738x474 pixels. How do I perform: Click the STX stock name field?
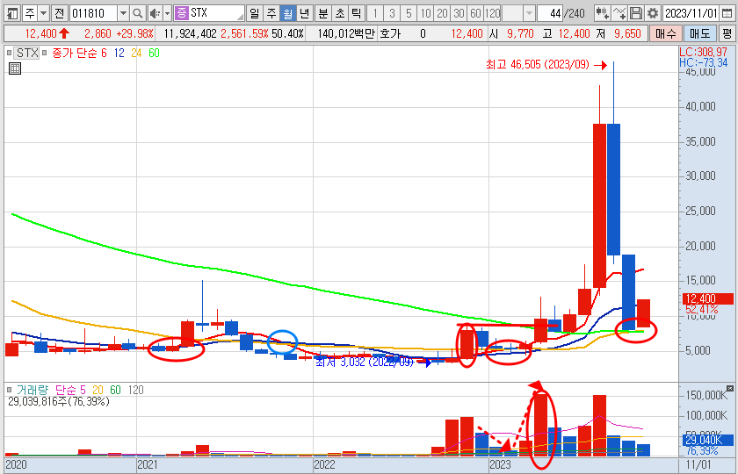pyautogui.click(x=216, y=13)
